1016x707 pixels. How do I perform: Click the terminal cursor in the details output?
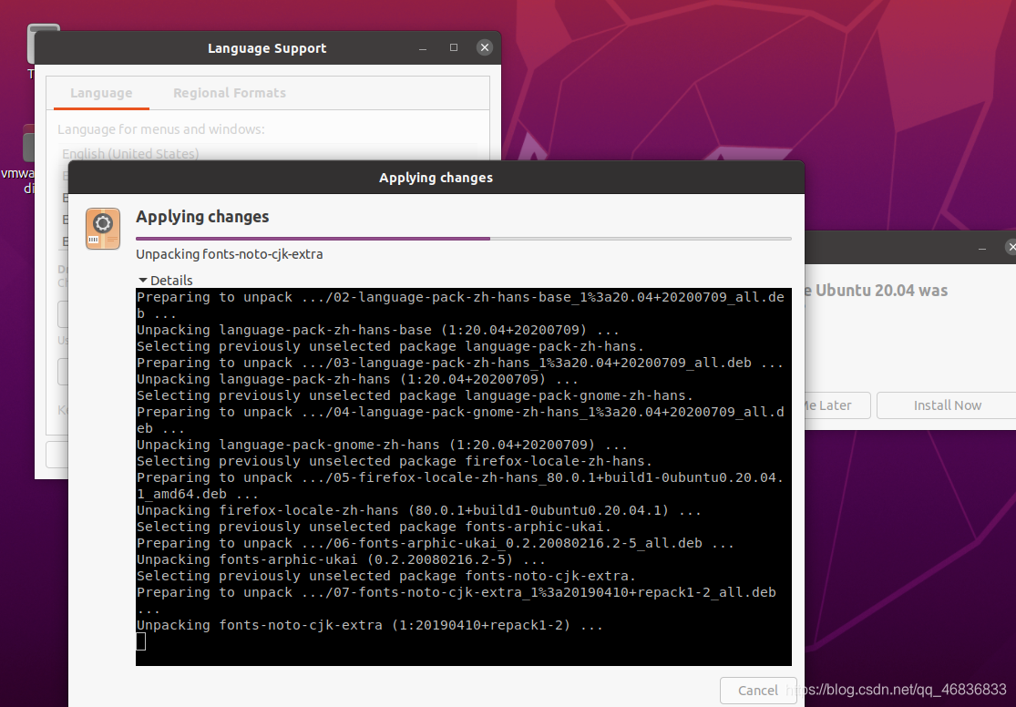point(140,640)
